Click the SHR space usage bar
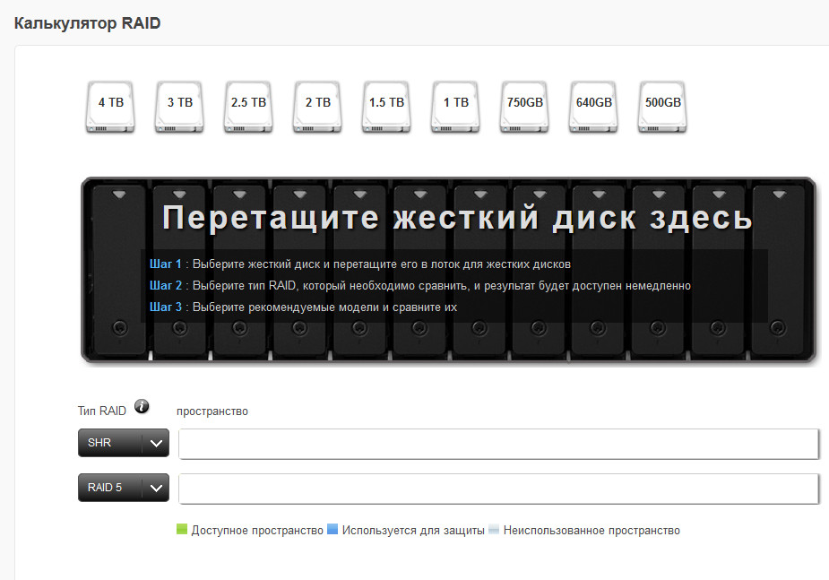The width and height of the screenshot is (829, 580). tap(498, 444)
